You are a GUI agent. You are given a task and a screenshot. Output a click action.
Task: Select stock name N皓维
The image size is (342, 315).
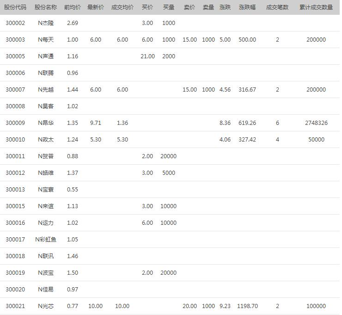46,173
